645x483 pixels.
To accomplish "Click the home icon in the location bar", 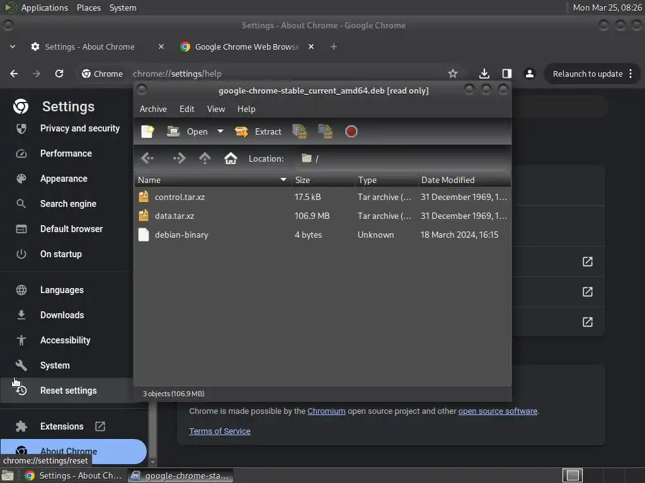I will tap(231, 158).
